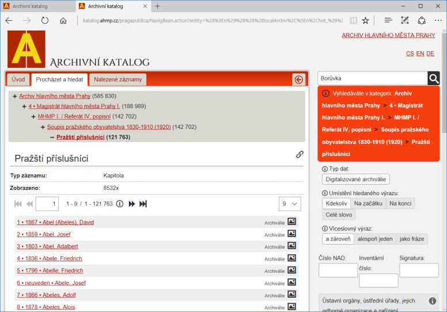Add page to favorites star icon

coord(365,21)
